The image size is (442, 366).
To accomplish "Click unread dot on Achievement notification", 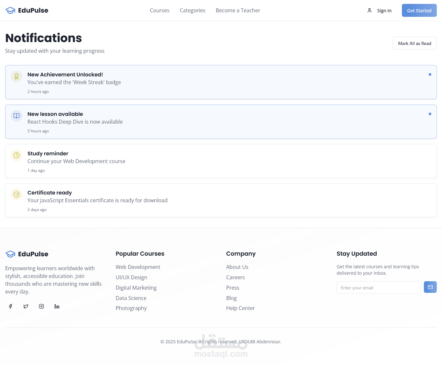I will tap(430, 74).
